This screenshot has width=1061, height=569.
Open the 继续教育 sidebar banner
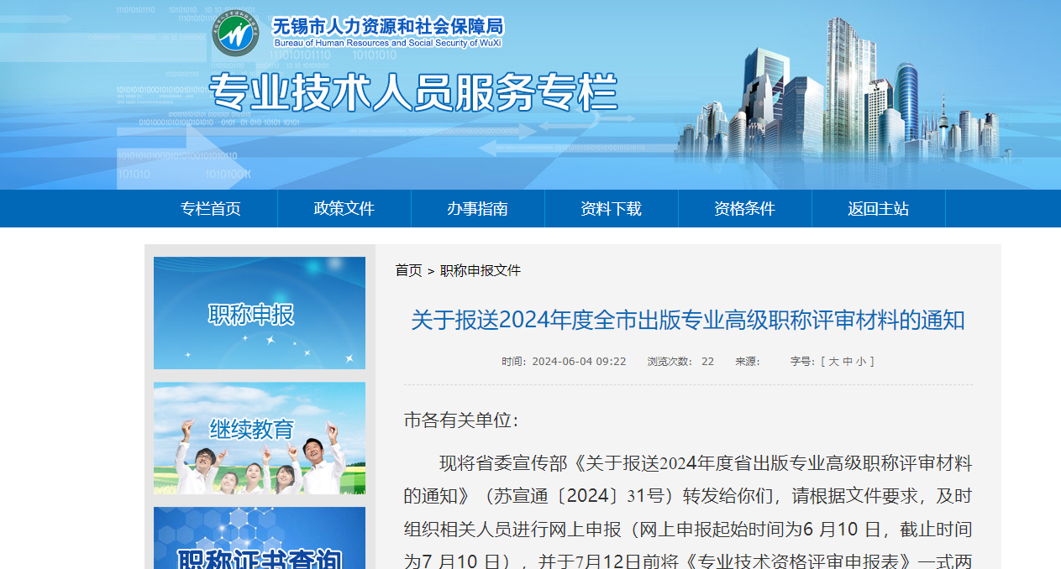click(x=260, y=438)
